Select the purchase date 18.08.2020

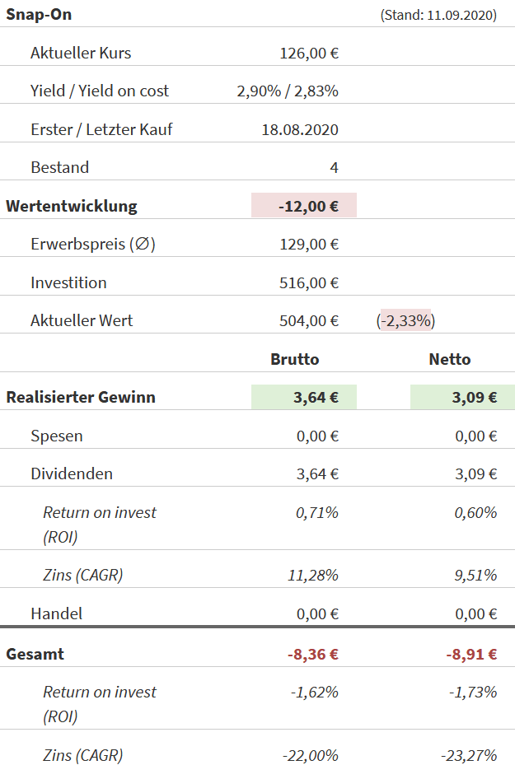point(300,129)
